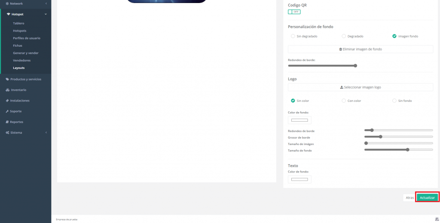Toggle the Codigo QR OFF switch

coord(294,12)
